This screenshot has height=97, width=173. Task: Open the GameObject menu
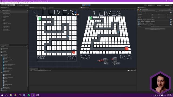14,3
